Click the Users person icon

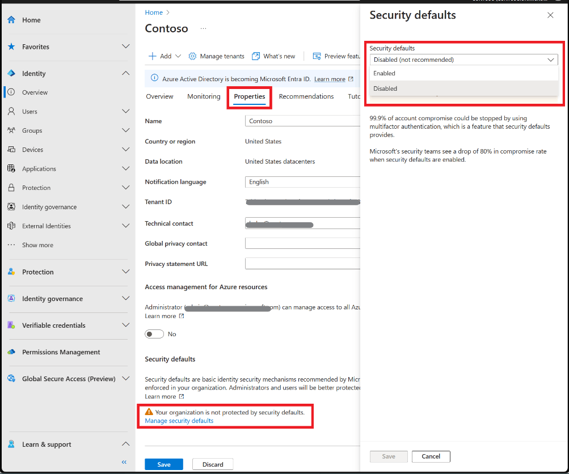(x=11, y=111)
